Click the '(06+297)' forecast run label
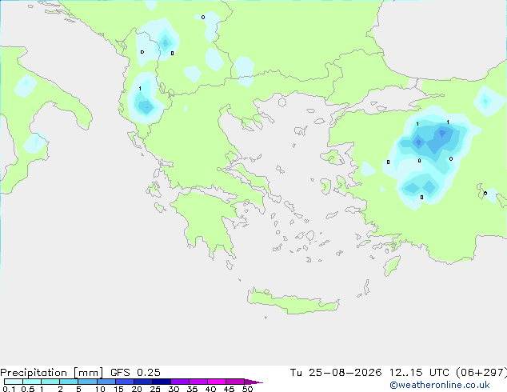Viewport: 507px width, 392px height. point(481,373)
